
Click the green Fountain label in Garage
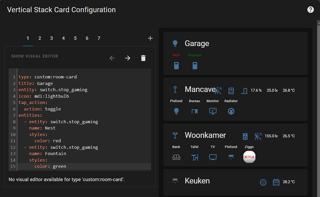195,55
